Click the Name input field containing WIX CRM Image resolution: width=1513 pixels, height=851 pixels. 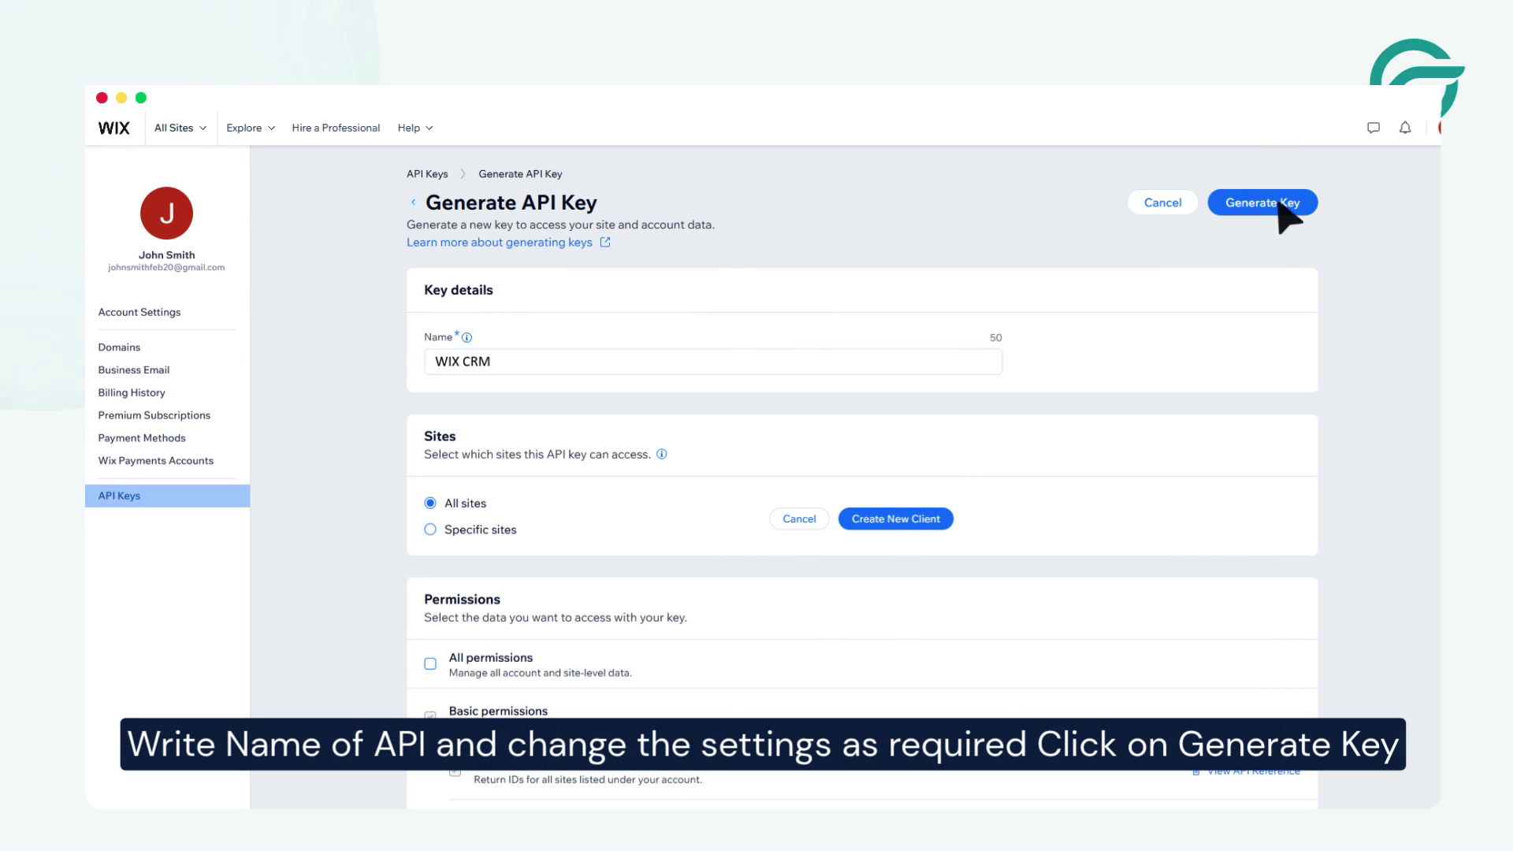click(x=713, y=362)
